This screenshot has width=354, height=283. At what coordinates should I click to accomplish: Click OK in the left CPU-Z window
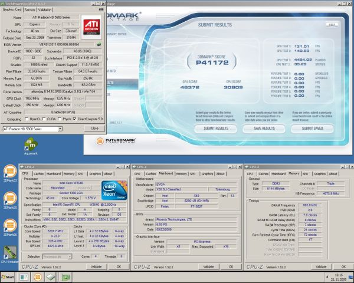(119, 266)
